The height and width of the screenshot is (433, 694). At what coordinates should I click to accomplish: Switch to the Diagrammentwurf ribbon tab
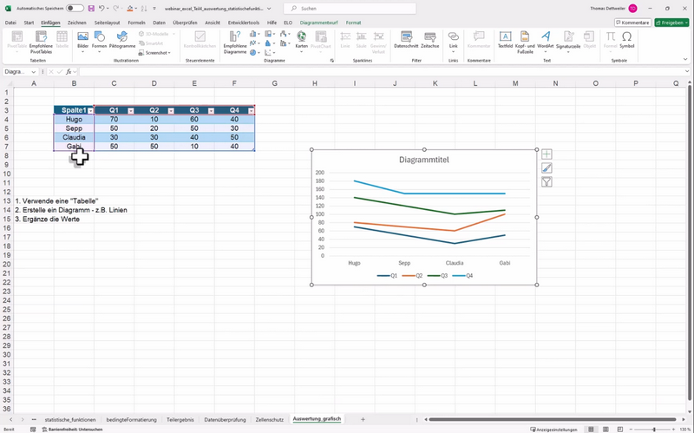318,22
